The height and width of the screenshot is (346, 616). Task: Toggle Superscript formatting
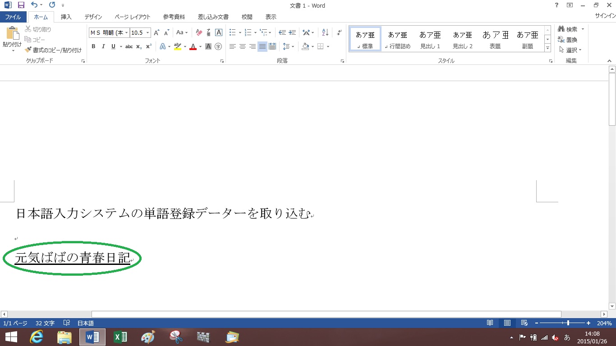click(x=149, y=46)
